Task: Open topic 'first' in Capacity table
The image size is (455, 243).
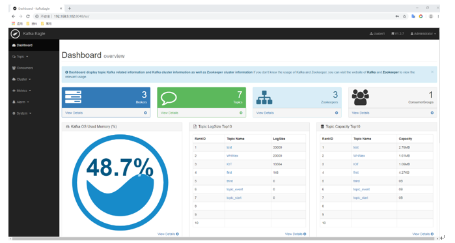Action: (x=356, y=173)
